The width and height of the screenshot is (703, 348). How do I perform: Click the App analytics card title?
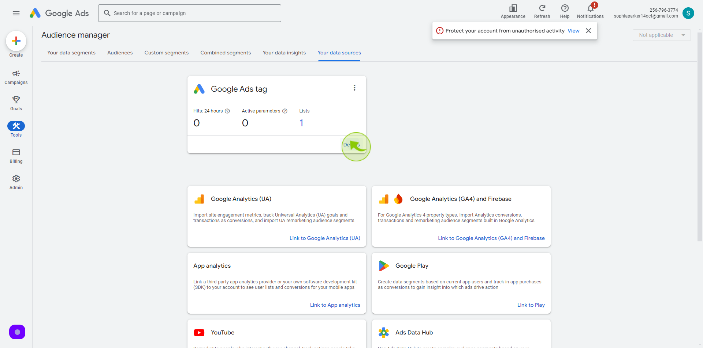tap(212, 266)
